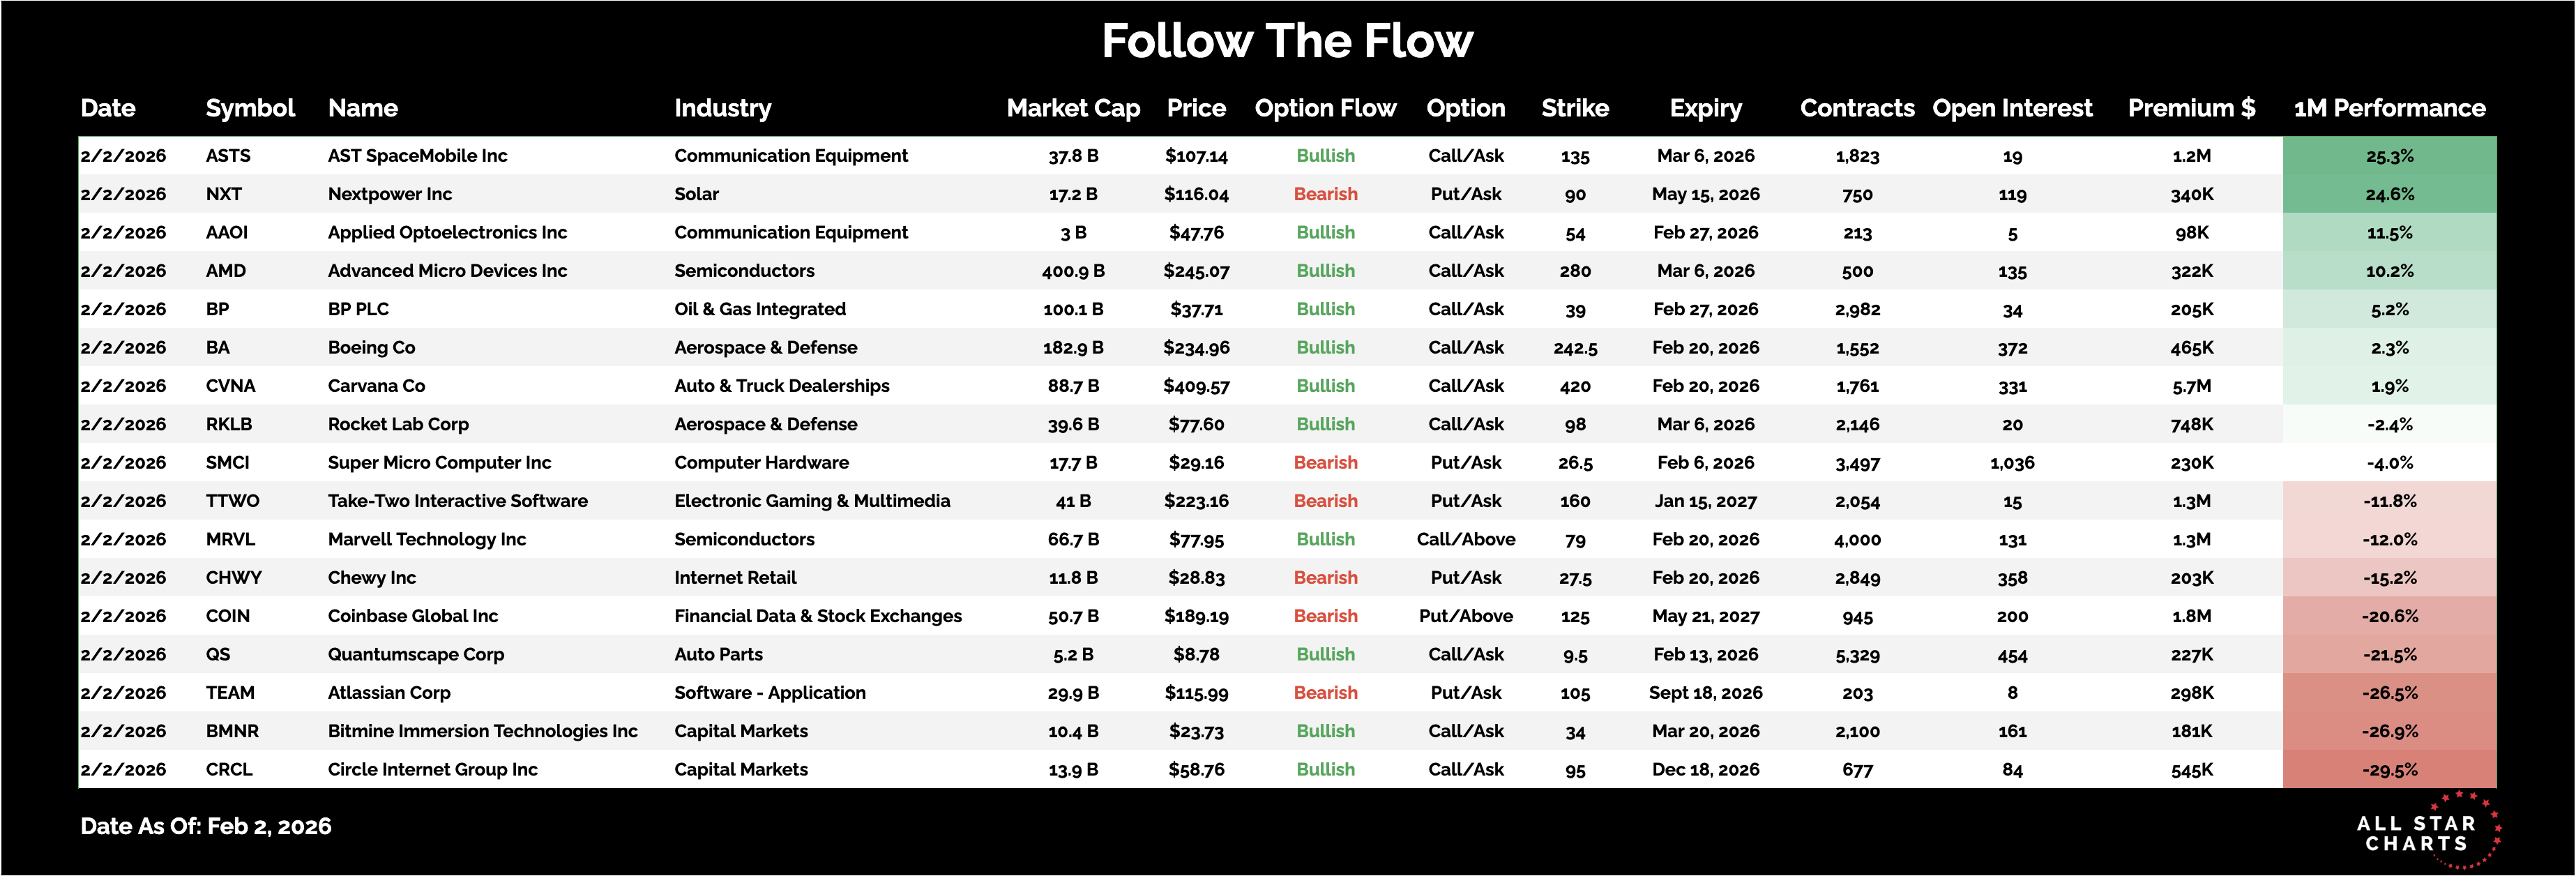Click the Jan 15, 2027 expiry cell
The height and width of the screenshot is (876, 2576).
[x=1705, y=501]
